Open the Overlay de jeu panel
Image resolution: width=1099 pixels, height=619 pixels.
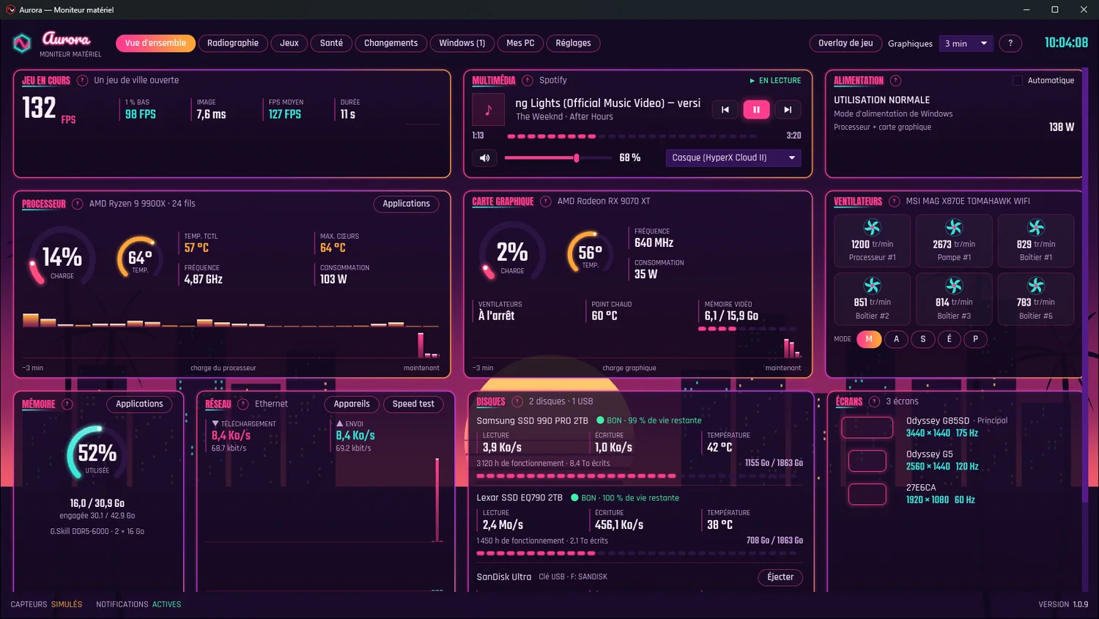[x=845, y=43]
